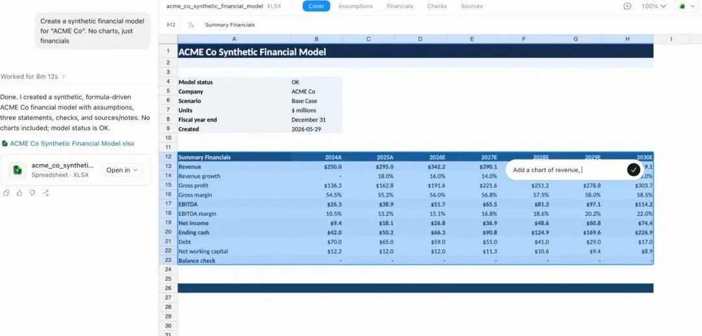Viewport: 702px width, 336px height.
Task: Select row 24 header
Action: point(168,269)
